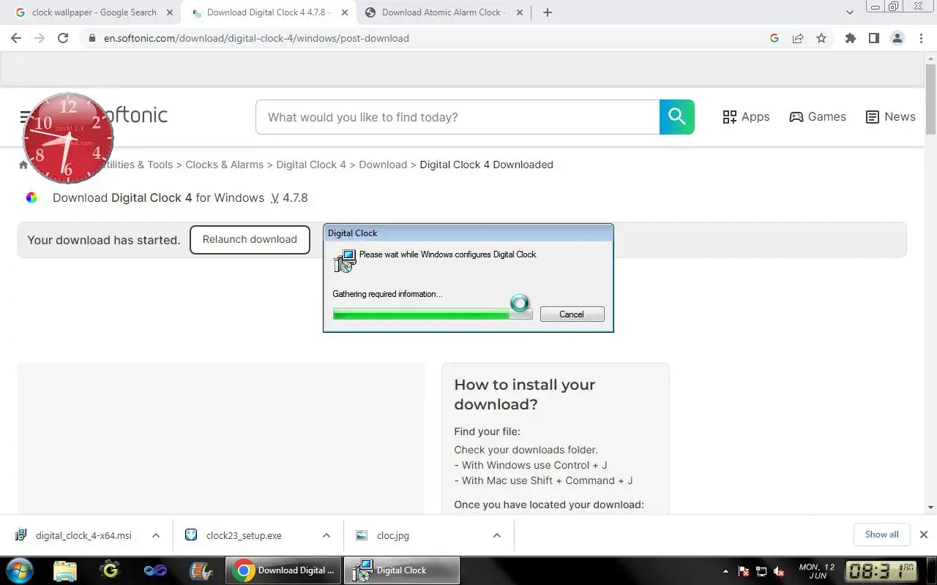
Task: Open the Chrome three-dot menu
Action: coord(920,38)
